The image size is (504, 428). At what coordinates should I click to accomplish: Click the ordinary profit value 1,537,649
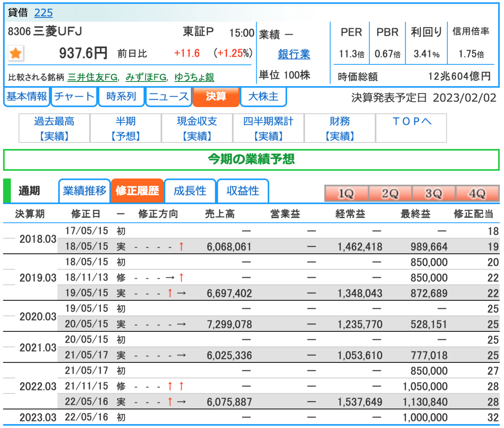click(360, 402)
